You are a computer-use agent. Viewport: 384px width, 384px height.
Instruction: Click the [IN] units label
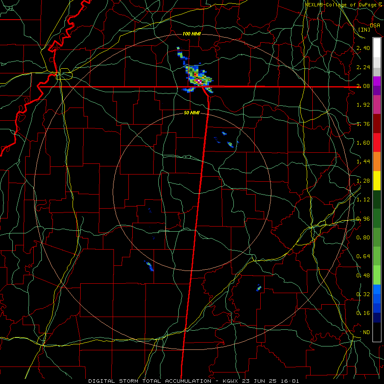pos(364,29)
